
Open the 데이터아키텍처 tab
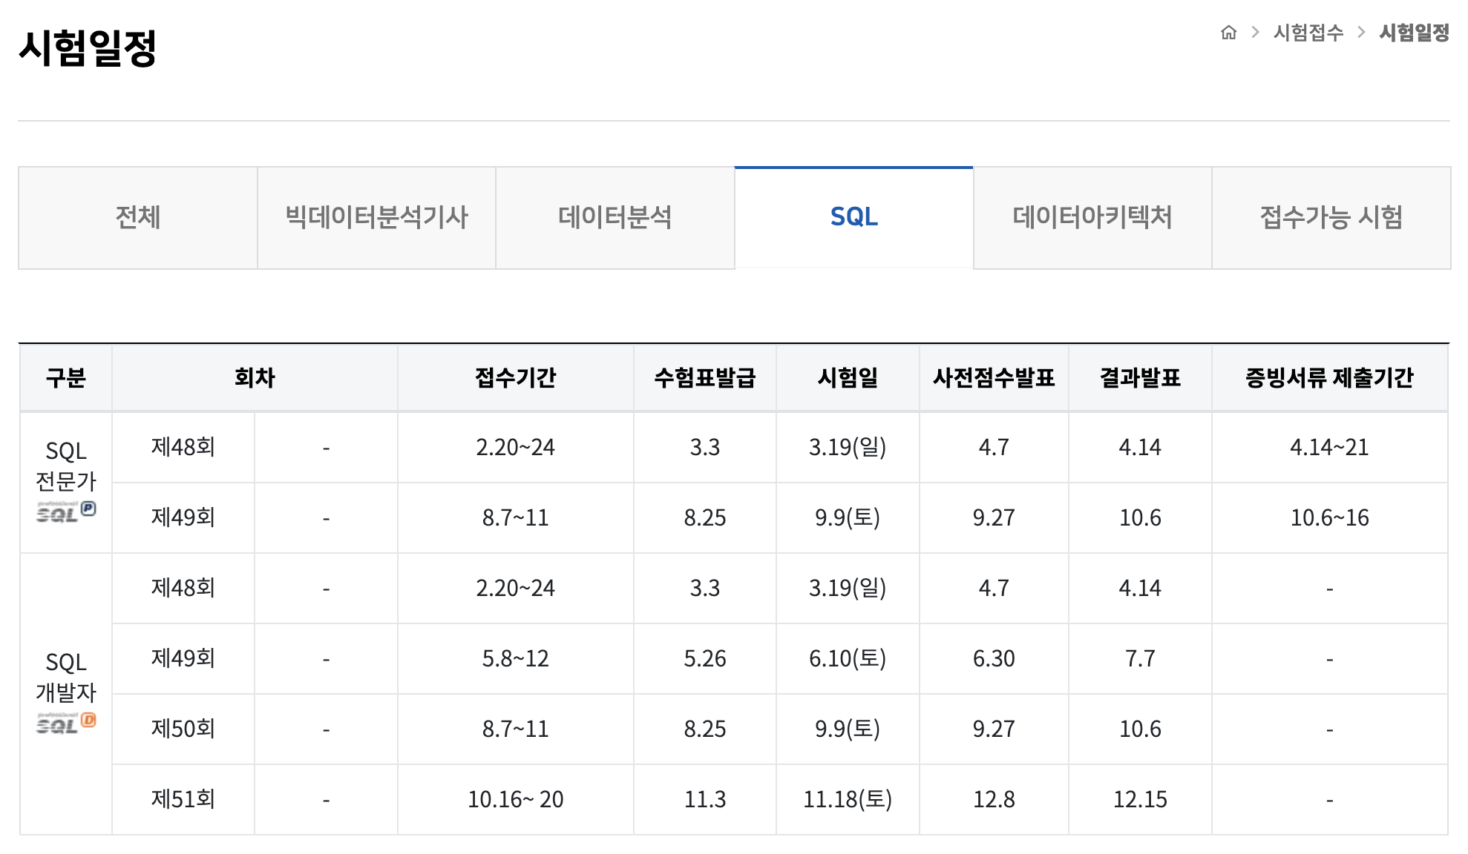(1092, 218)
